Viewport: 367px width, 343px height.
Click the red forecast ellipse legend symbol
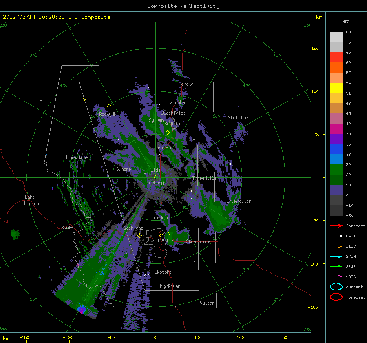coord(336,297)
